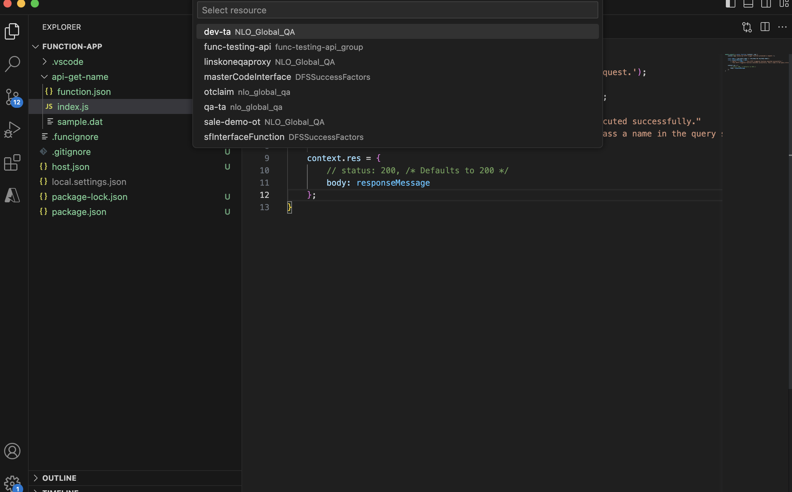The image size is (792, 492).
Task: Expand the OUTLINE section
Action: [35, 478]
